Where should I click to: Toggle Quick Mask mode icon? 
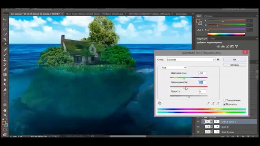pos(4,130)
